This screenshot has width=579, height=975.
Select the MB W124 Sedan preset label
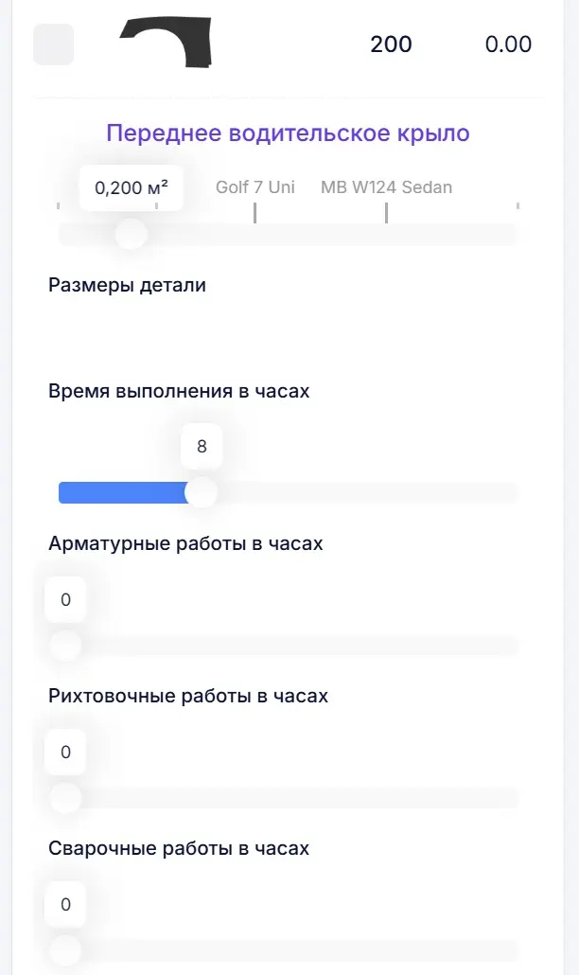[386, 187]
